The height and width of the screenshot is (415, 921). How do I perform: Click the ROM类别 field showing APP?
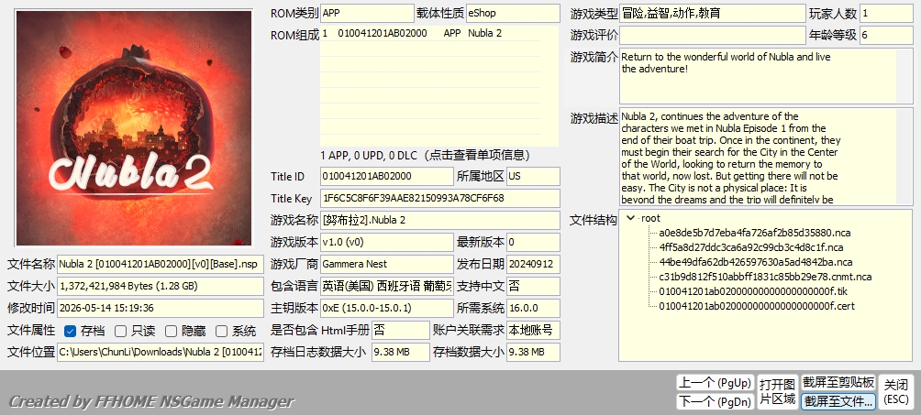pyautogui.click(x=367, y=13)
